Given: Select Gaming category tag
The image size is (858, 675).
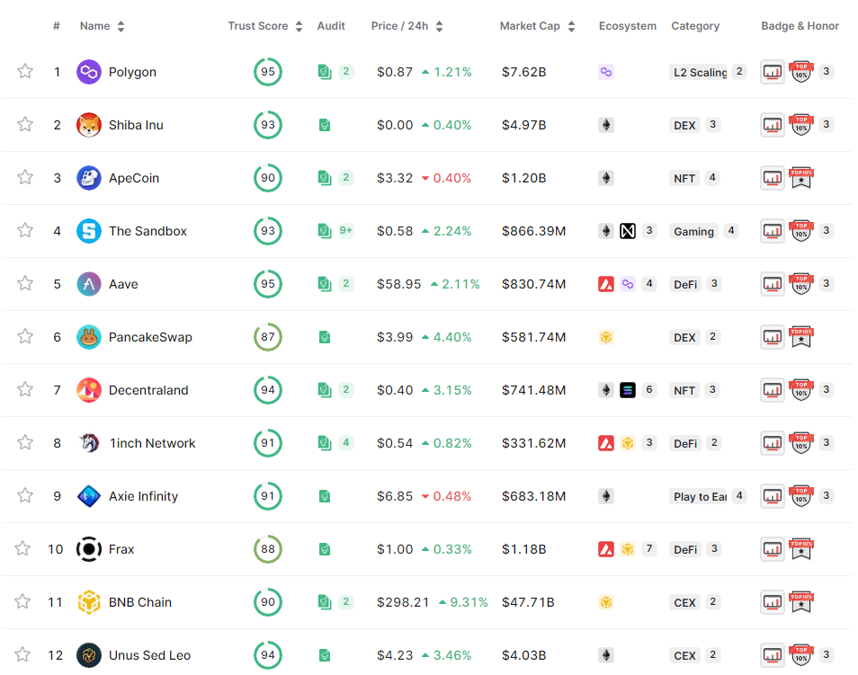Looking at the screenshot, I should pos(693,231).
